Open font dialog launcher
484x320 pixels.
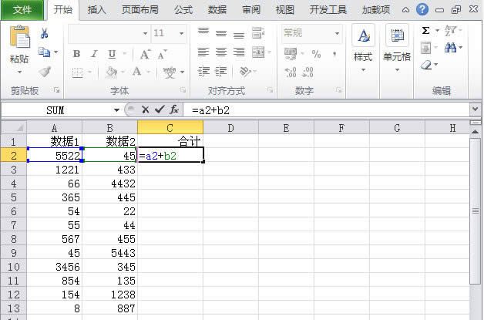tap(183, 90)
